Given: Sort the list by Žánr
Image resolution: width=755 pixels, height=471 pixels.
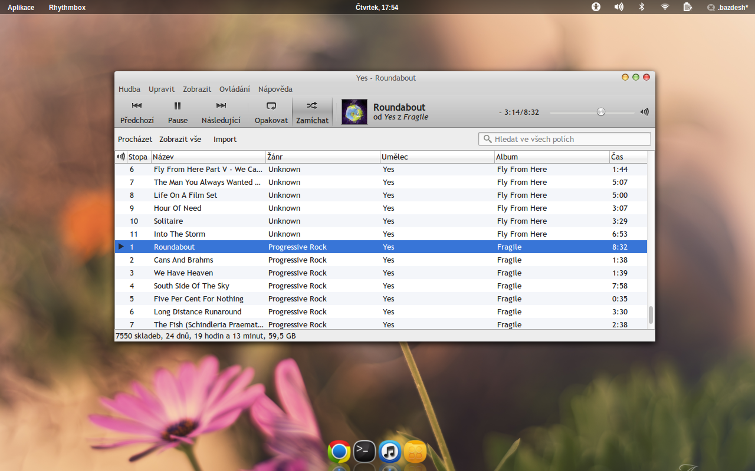Looking at the screenshot, I should click(x=323, y=157).
